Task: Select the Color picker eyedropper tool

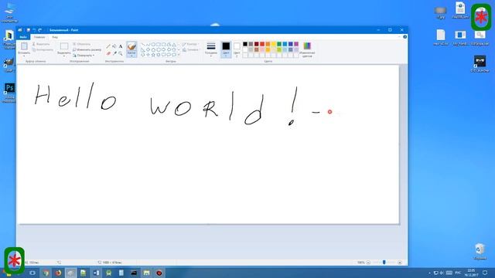Action: 114,53
